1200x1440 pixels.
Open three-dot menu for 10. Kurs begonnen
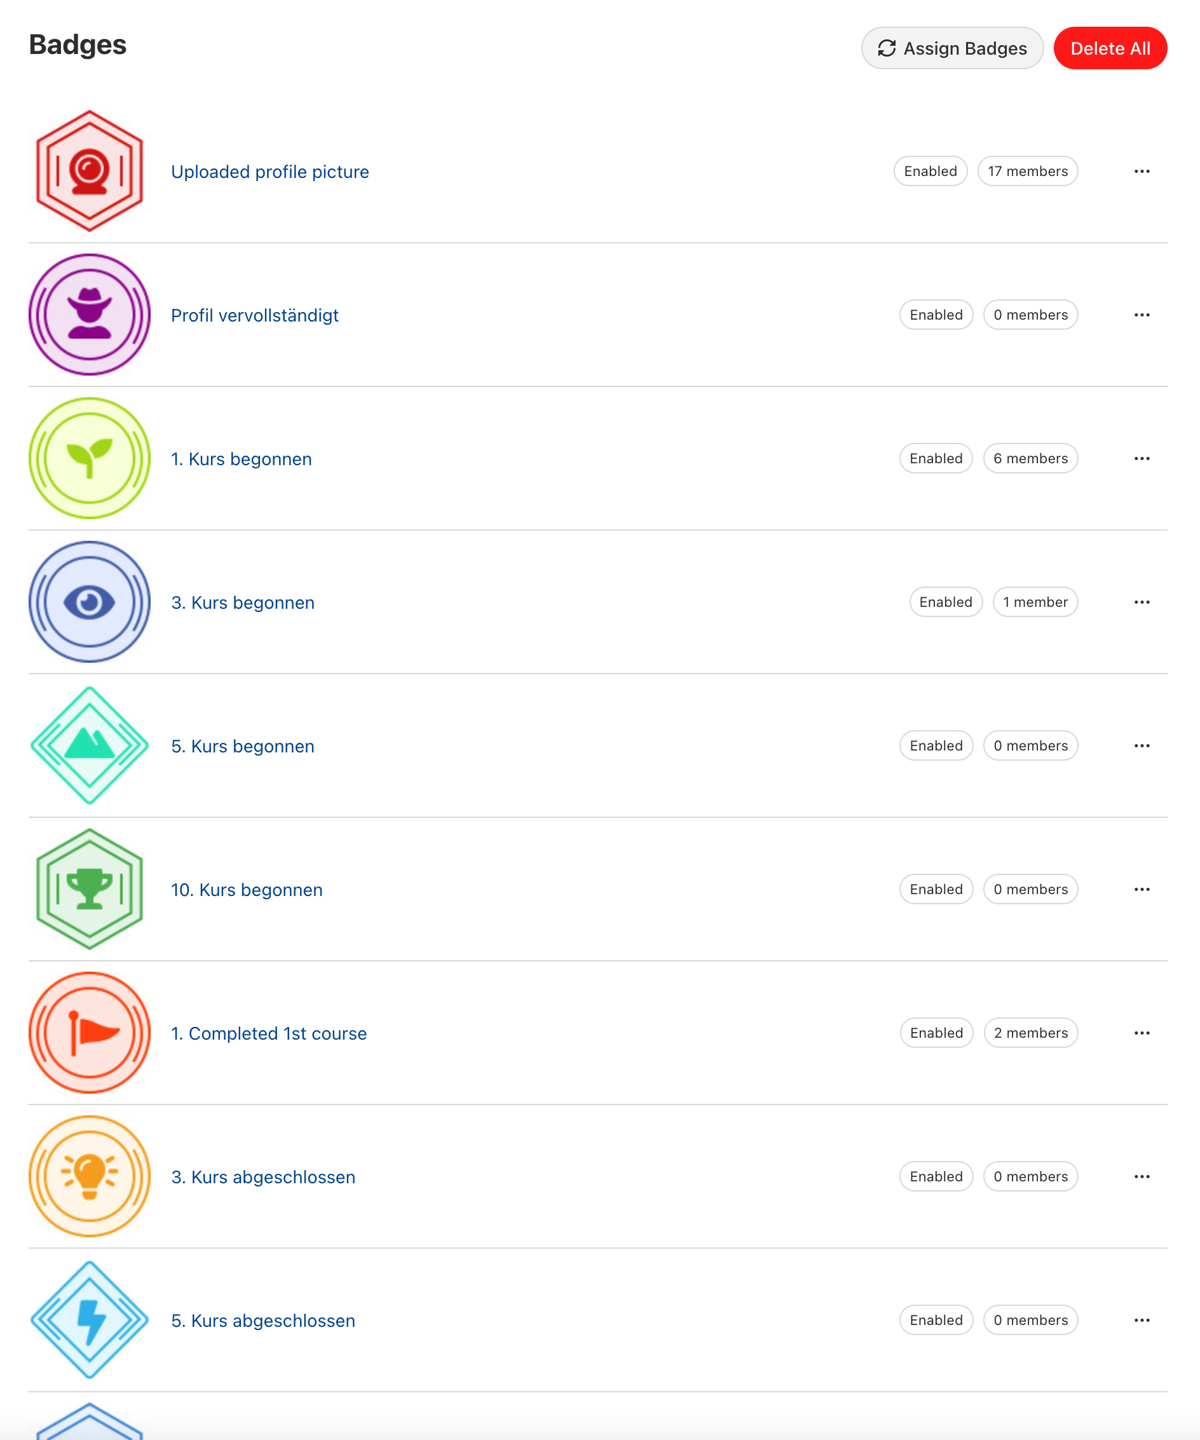coord(1142,890)
